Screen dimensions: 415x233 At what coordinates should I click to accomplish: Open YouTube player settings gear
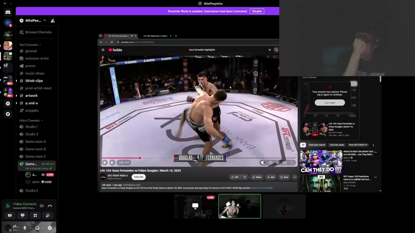pos(278,162)
